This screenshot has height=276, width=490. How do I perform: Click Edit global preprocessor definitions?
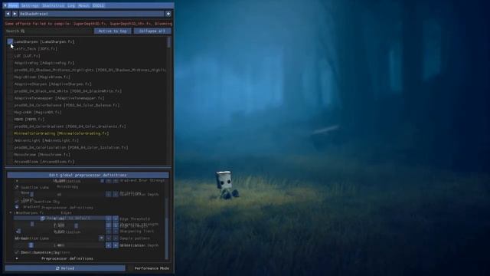point(88,175)
